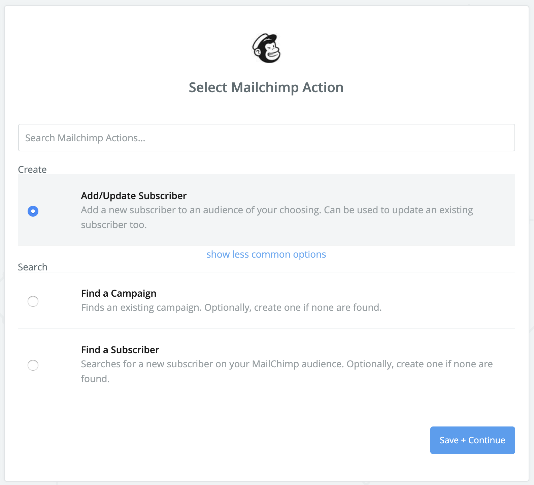Image resolution: width=534 pixels, height=485 pixels.
Task: Click the Select Mailchimp Action heading
Action: (x=266, y=87)
